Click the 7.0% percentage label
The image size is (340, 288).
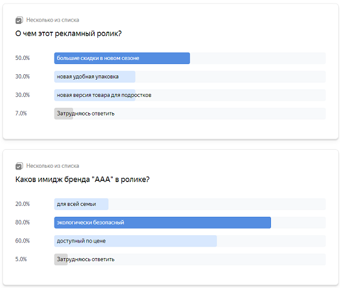pyautogui.click(x=21, y=114)
